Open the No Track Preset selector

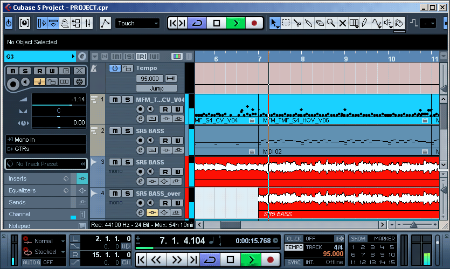[46, 164]
